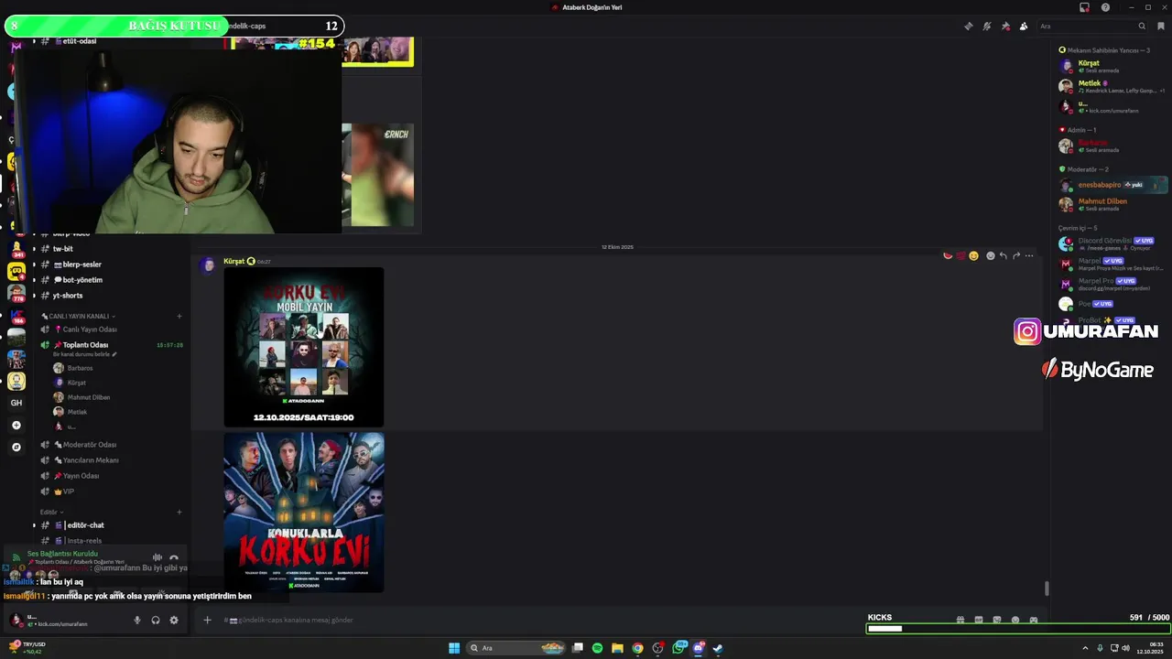Open emoji picker in message bar
Screen dimensions: 1172x659
tap(1015, 620)
